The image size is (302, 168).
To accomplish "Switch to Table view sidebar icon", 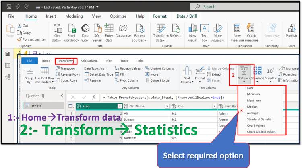I will [8, 66].
